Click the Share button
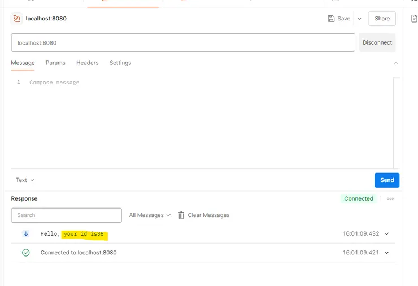This screenshot has height=286, width=418. pos(382,19)
